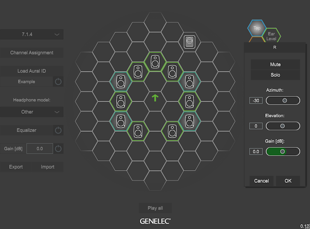Select the green front-right speaker beside the center speaker
This screenshot has height=229, width=310.
coord(172,72)
